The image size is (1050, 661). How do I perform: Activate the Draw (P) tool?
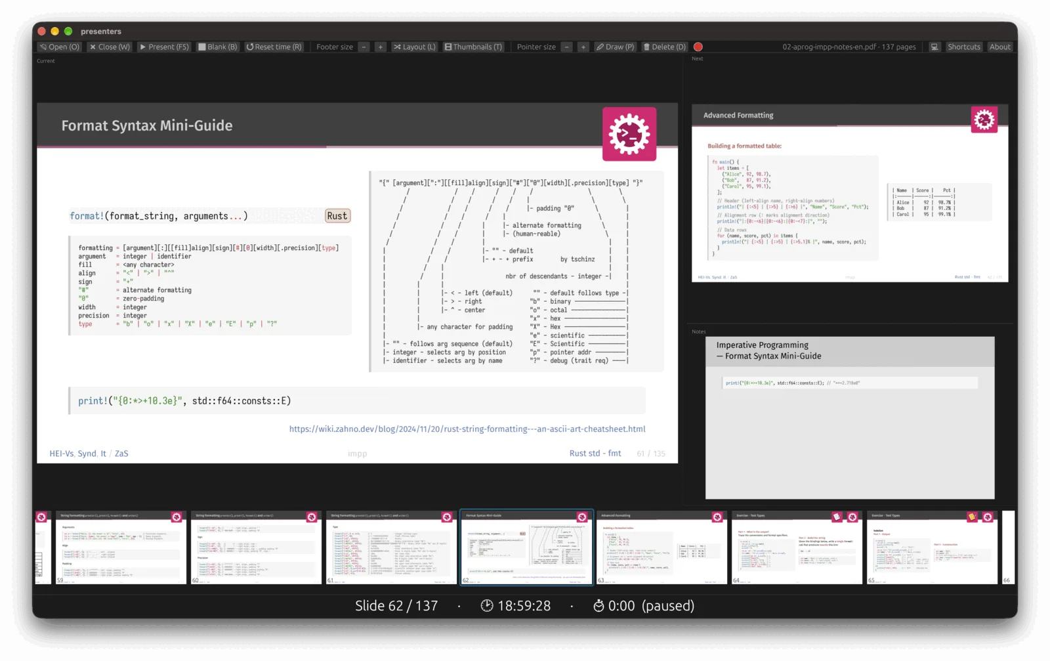point(615,47)
